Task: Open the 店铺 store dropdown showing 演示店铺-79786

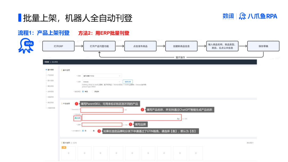Action: click(102, 76)
